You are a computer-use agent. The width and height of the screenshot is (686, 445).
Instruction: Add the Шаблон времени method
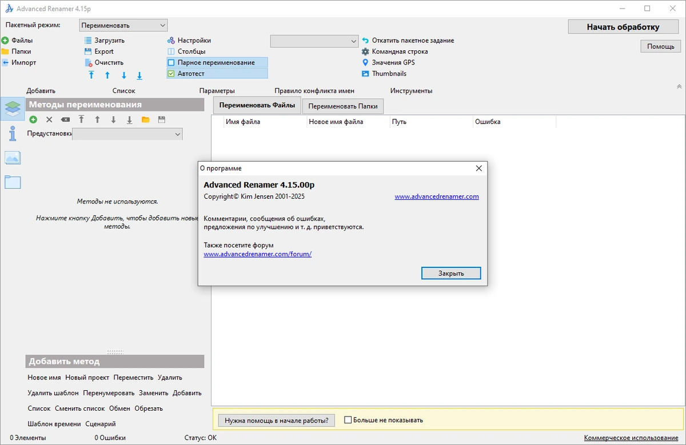click(54, 424)
